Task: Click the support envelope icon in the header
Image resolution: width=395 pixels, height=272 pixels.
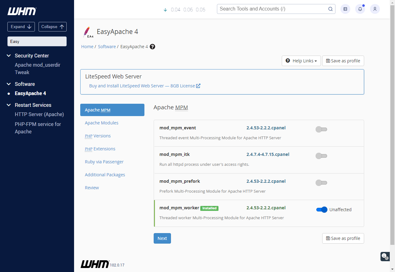Action: [x=345, y=9]
